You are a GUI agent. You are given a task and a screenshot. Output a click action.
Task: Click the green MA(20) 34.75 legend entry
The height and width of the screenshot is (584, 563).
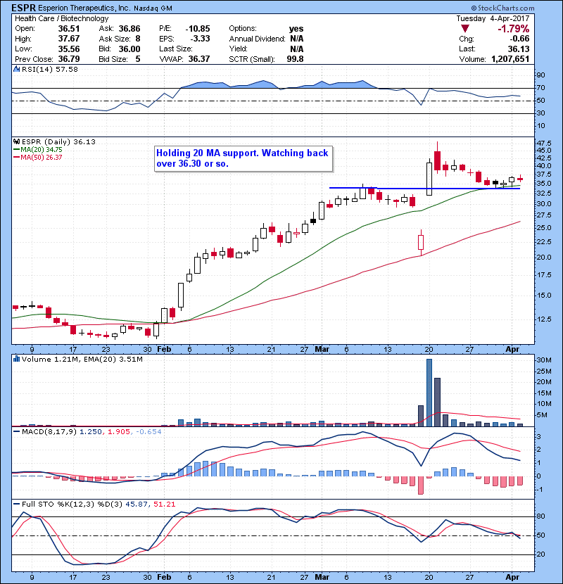pos(38,149)
